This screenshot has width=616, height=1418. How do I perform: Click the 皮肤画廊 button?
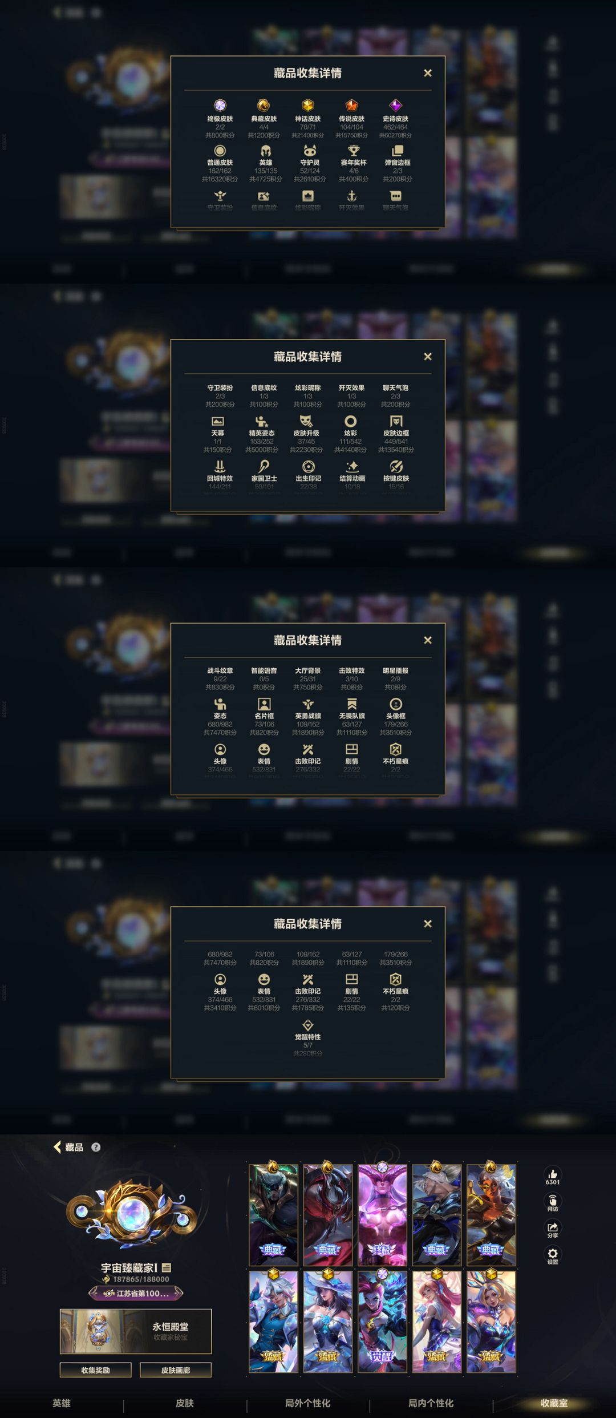click(176, 1369)
